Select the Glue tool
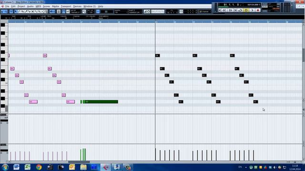 36,11
